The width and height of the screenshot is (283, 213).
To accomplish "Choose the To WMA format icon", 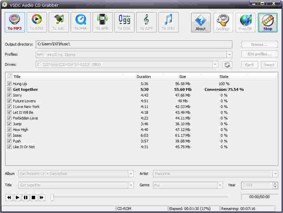I will click(37, 22).
